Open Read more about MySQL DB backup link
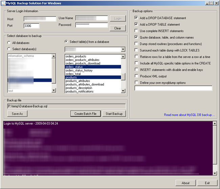Image resolution: width=220 pixels, height=189 pixels. [x=189, y=115]
